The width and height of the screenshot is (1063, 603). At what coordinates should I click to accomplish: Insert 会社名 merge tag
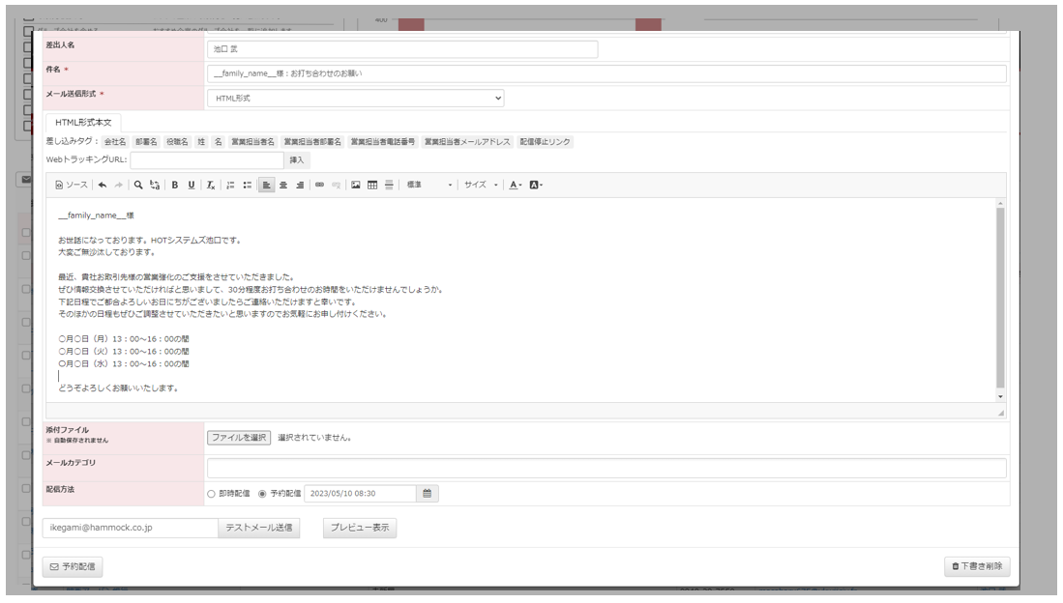tap(114, 142)
